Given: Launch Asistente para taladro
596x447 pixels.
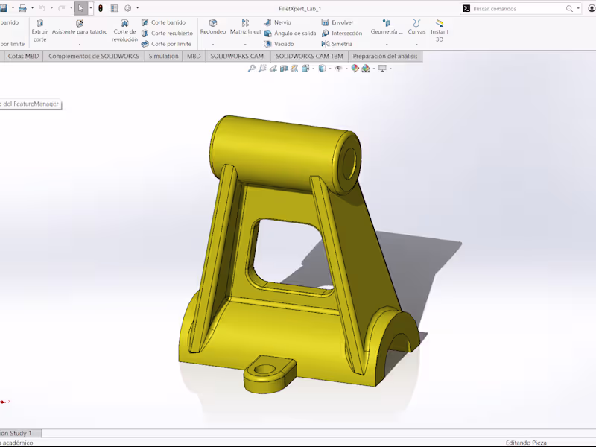Looking at the screenshot, I should click(80, 28).
